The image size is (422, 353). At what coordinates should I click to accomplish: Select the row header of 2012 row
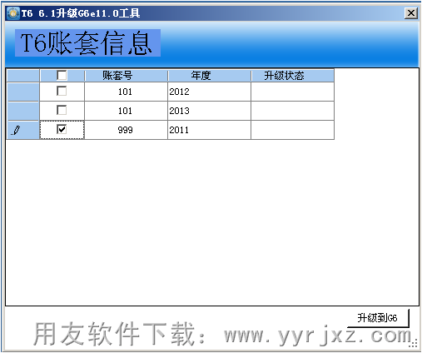pyautogui.click(x=23, y=92)
